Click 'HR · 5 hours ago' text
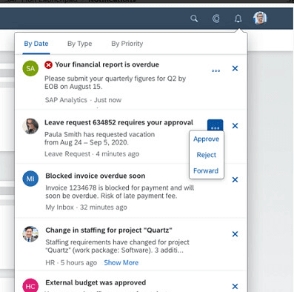This screenshot has height=292, width=294. (x=71, y=262)
